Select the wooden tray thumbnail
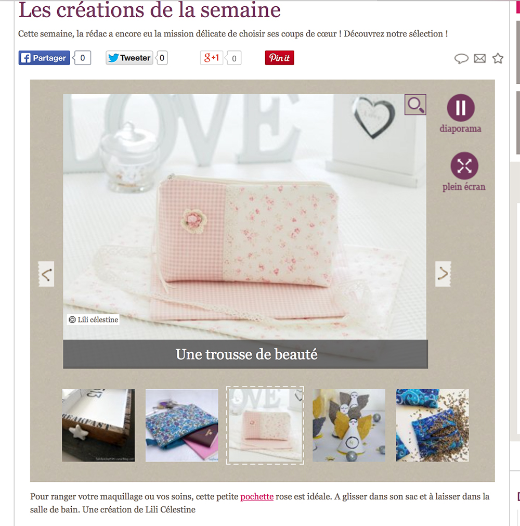 click(x=99, y=426)
